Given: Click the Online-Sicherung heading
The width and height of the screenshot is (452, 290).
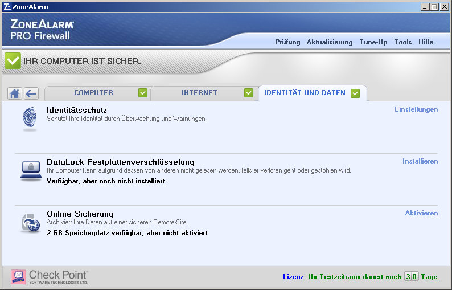Looking at the screenshot, I should pos(80,214).
